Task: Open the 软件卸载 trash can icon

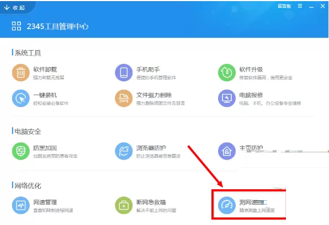Action: (x=20, y=73)
